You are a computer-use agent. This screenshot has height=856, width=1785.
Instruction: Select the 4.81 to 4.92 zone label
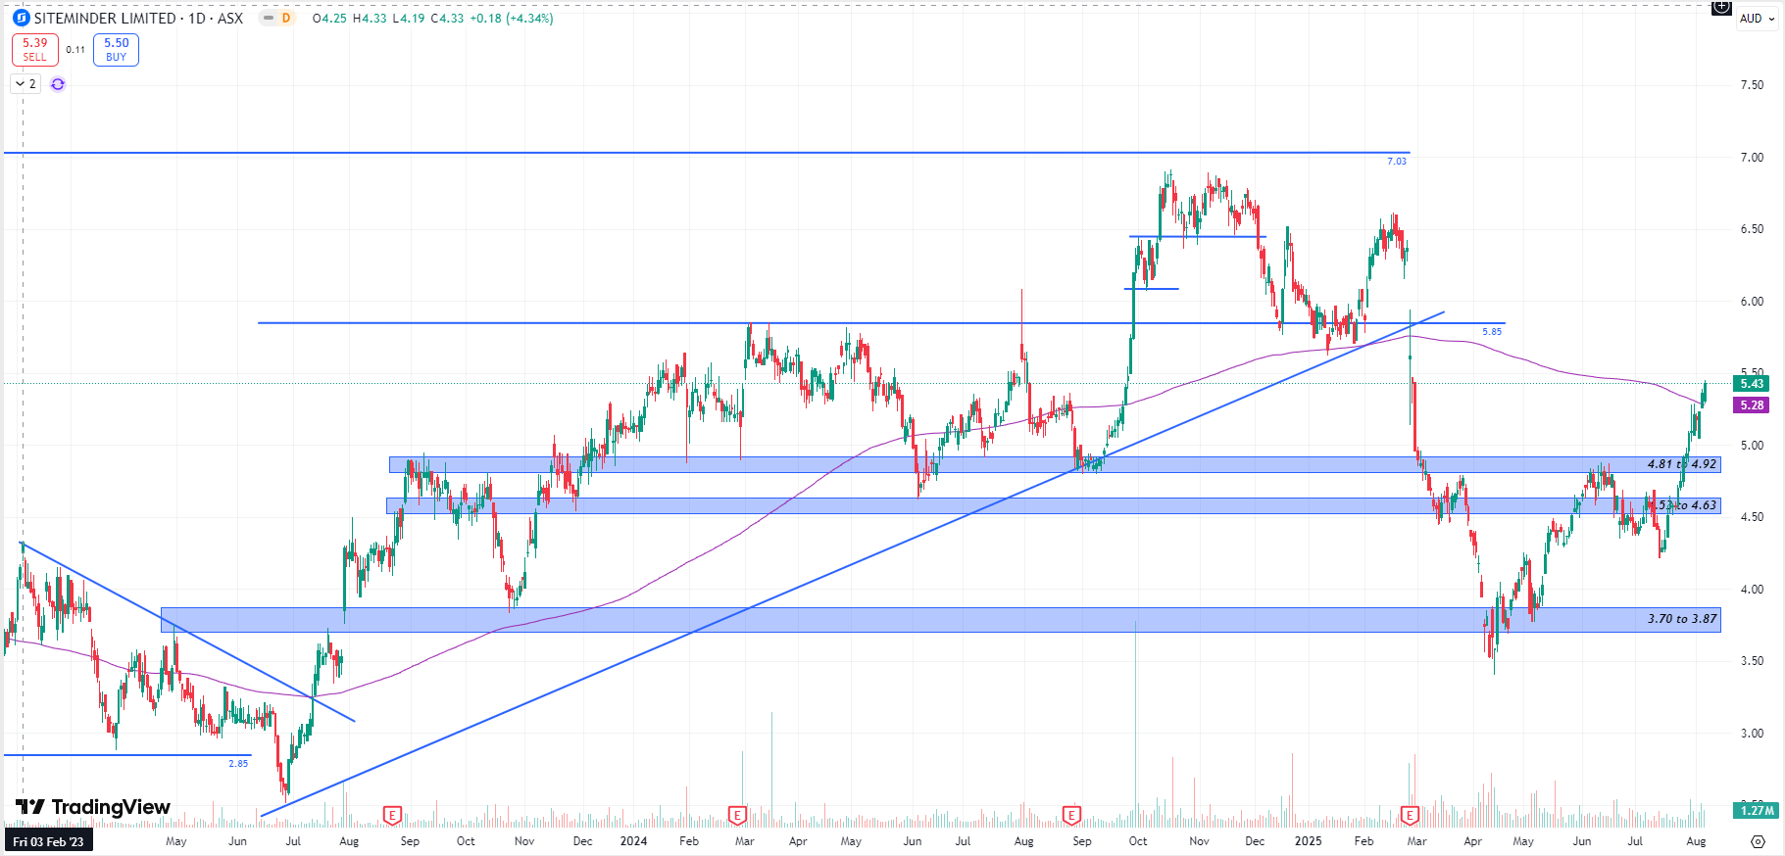1681,464
